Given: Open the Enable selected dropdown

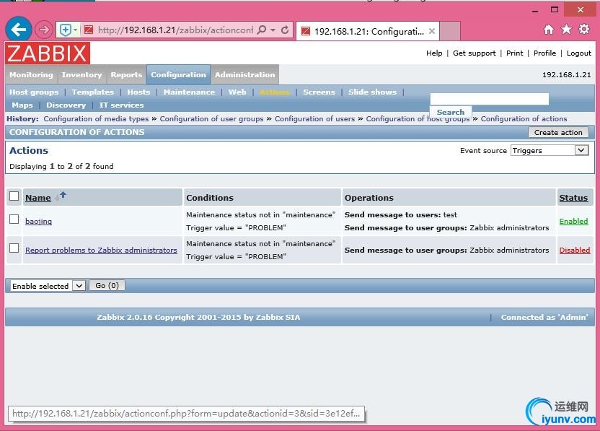Looking at the screenshot, I should click(x=48, y=286).
